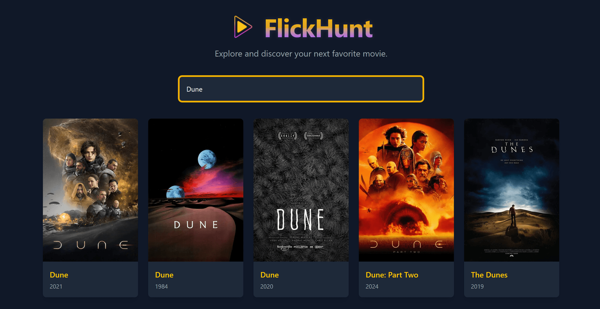Open the Dune: Part Two poster
This screenshot has width=600, height=309.
click(x=406, y=190)
